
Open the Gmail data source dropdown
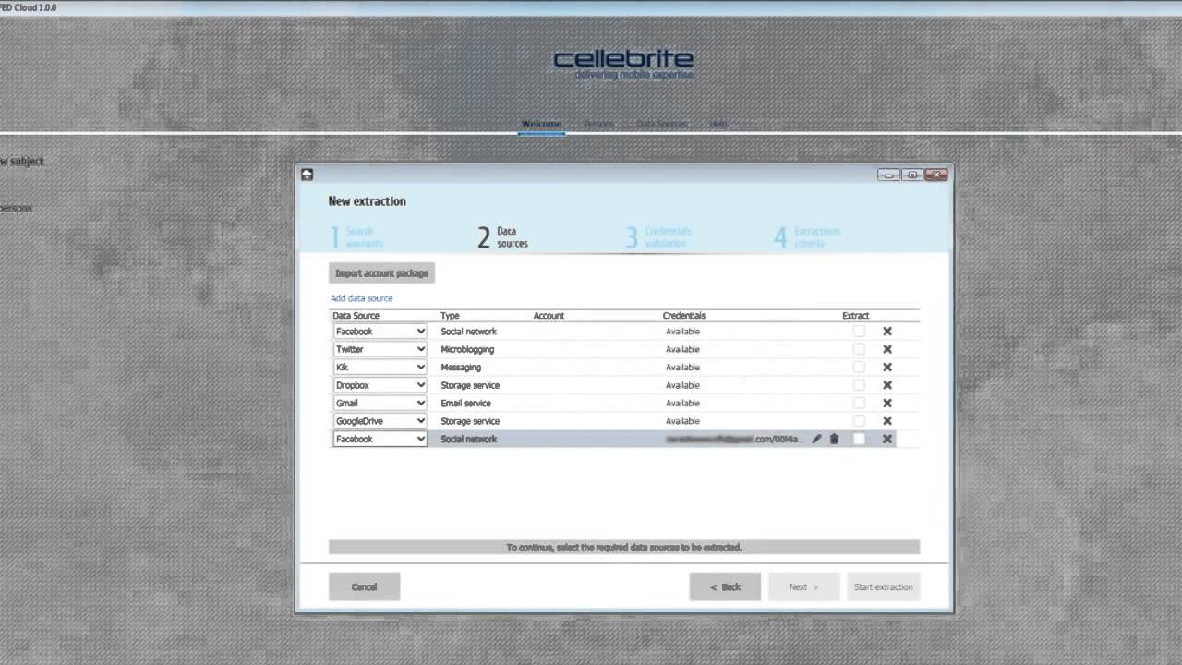point(380,403)
